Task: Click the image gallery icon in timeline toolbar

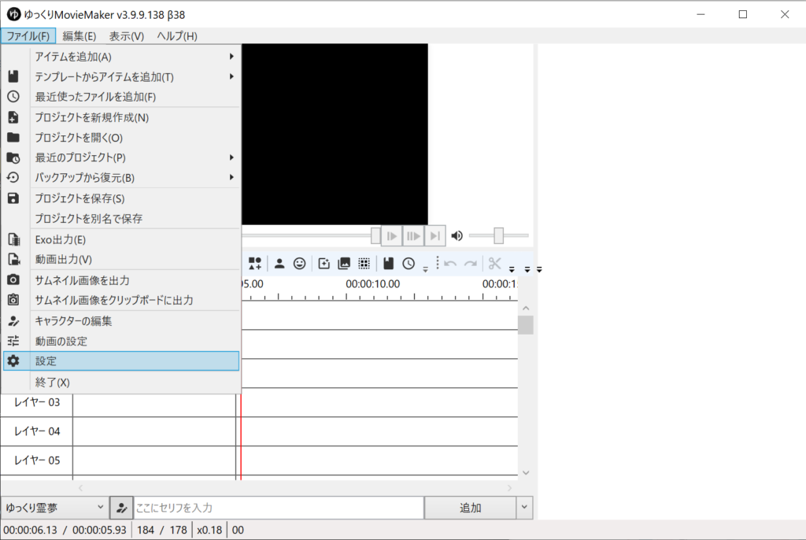Action: 344,264
